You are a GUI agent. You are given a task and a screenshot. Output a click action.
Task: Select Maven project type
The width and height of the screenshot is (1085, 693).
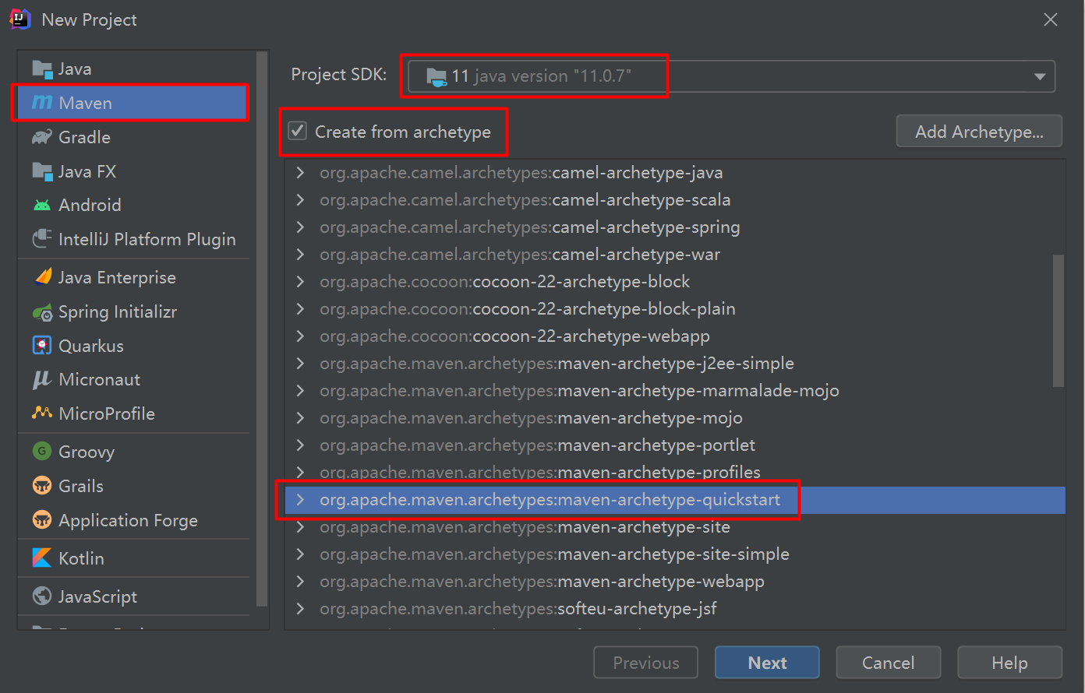pyautogui.click(x=133, y=103)
